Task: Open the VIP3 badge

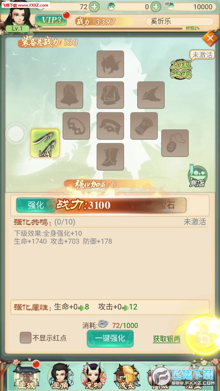Action: tap(51, 21)
